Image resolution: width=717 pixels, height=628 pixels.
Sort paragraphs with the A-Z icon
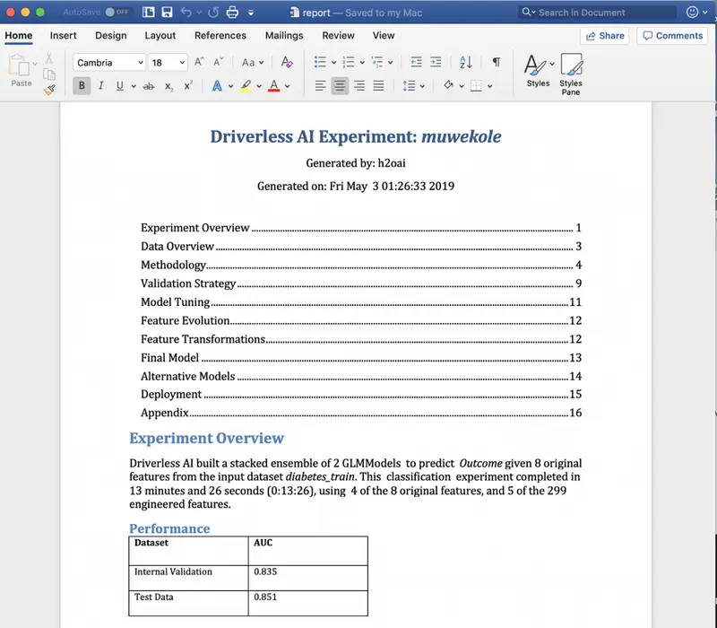(466, 62)
